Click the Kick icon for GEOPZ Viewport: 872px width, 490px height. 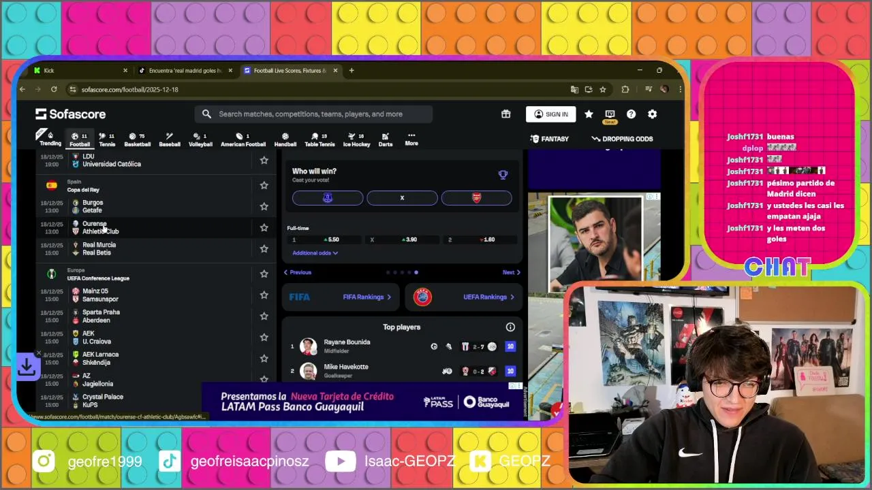point(481,461)
